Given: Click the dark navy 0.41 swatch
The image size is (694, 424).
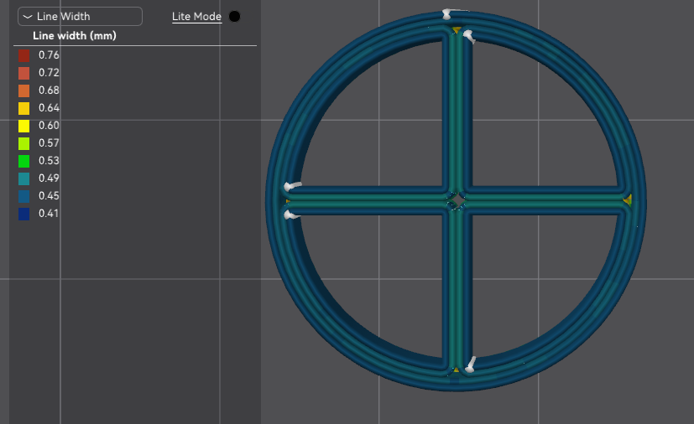Looking at the screenshot, I should coord(23,214).
